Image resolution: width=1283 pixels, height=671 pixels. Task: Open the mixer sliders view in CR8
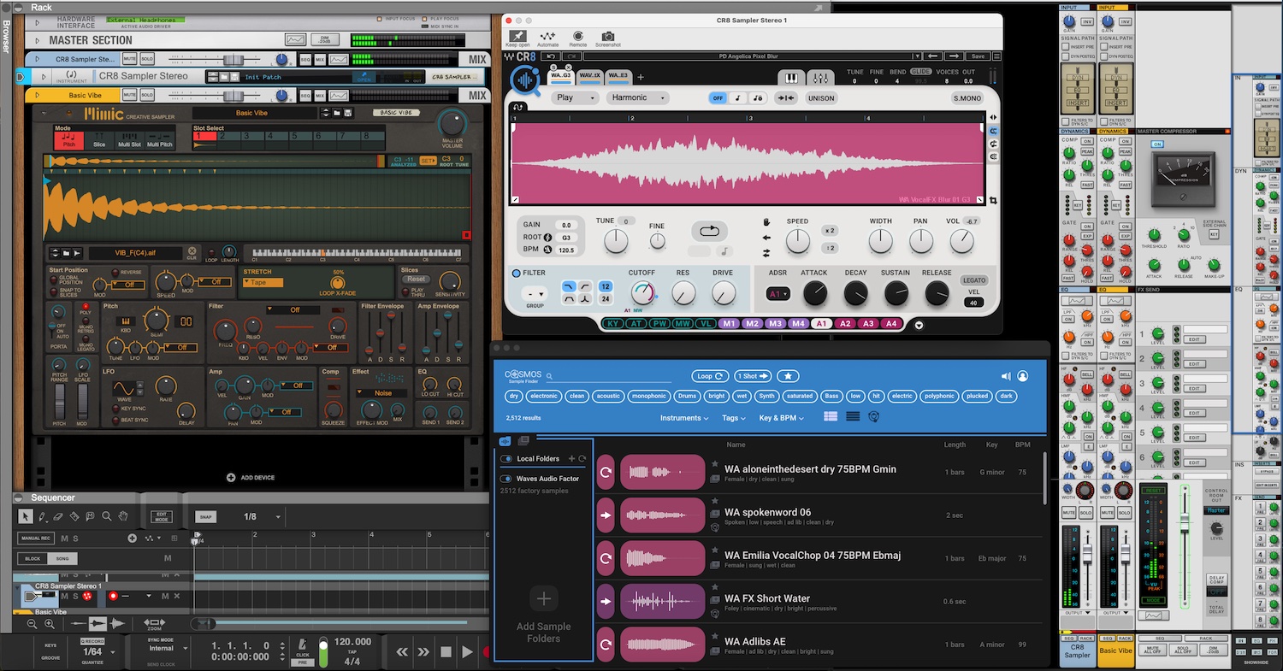click(x=819, y=78)
